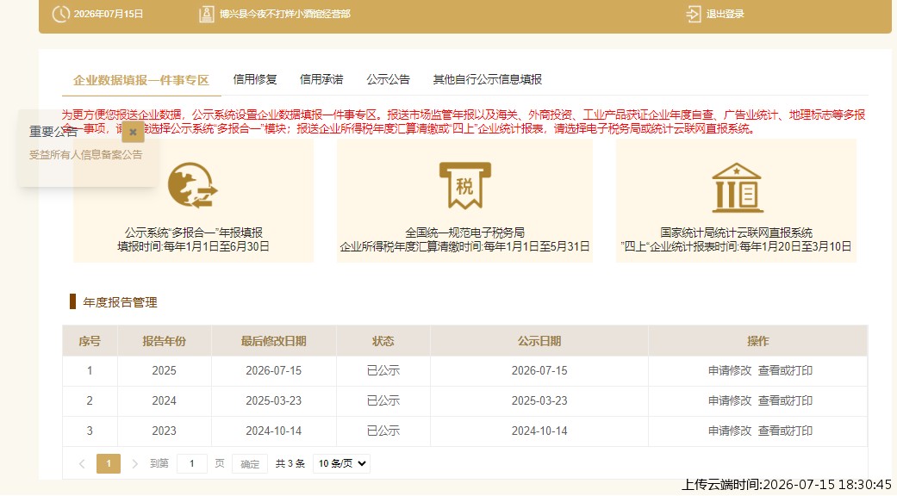Switch to 信用承诺 tab
This screenshot has height=496, width=897.
321,79
